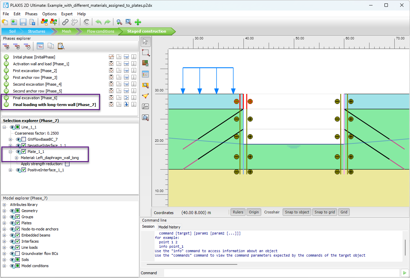Check the Apply strength reduction box

pos(67,164)
